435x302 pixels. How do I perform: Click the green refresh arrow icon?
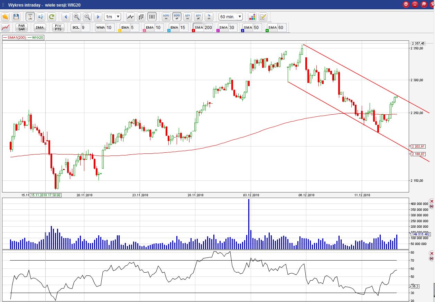(x=52, y=17)
